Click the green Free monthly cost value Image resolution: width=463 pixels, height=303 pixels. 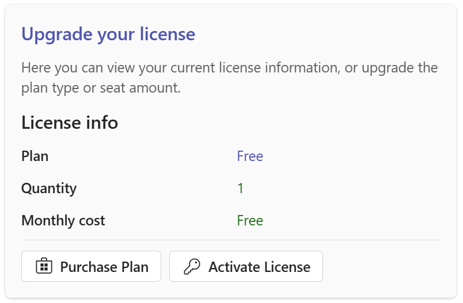coord(250,221)
